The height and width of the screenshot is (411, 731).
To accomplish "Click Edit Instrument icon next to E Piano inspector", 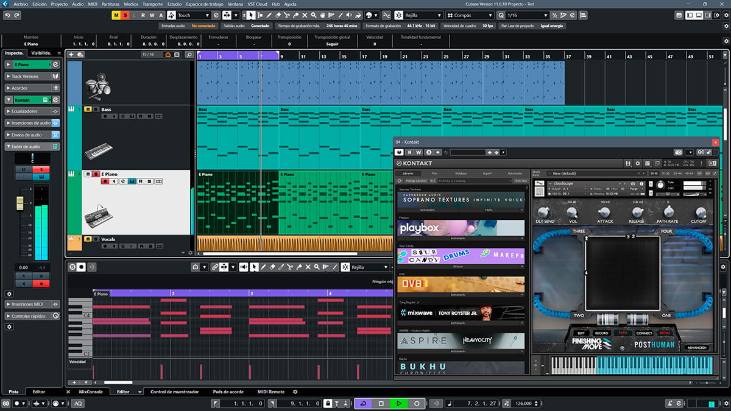I will 55,64.
